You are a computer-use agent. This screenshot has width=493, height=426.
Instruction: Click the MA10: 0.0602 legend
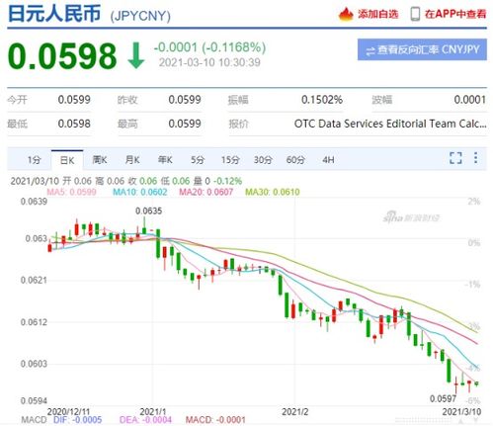(140, 192)
